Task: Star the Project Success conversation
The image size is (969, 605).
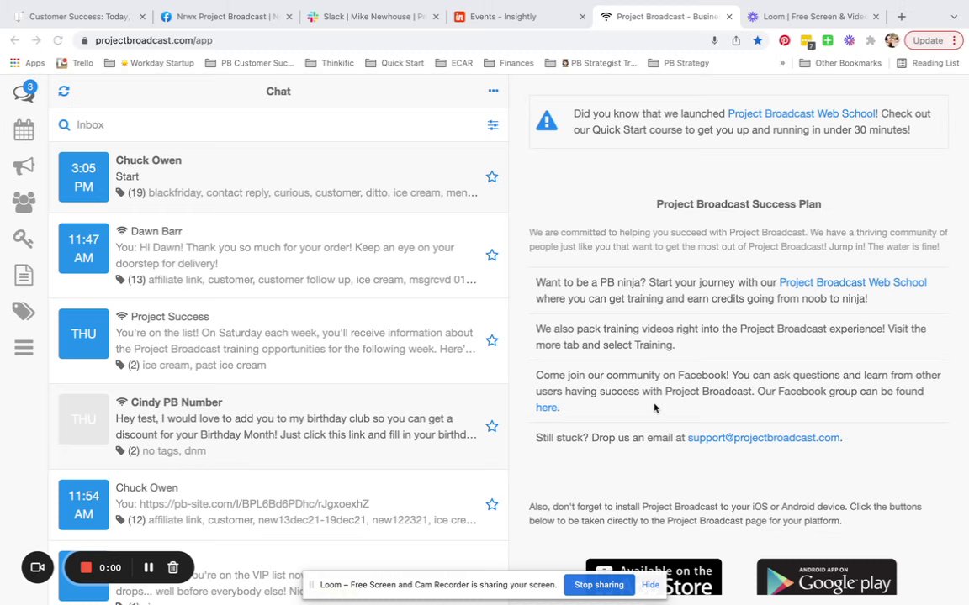Action: pyautogui.click(x=492, y=340)
